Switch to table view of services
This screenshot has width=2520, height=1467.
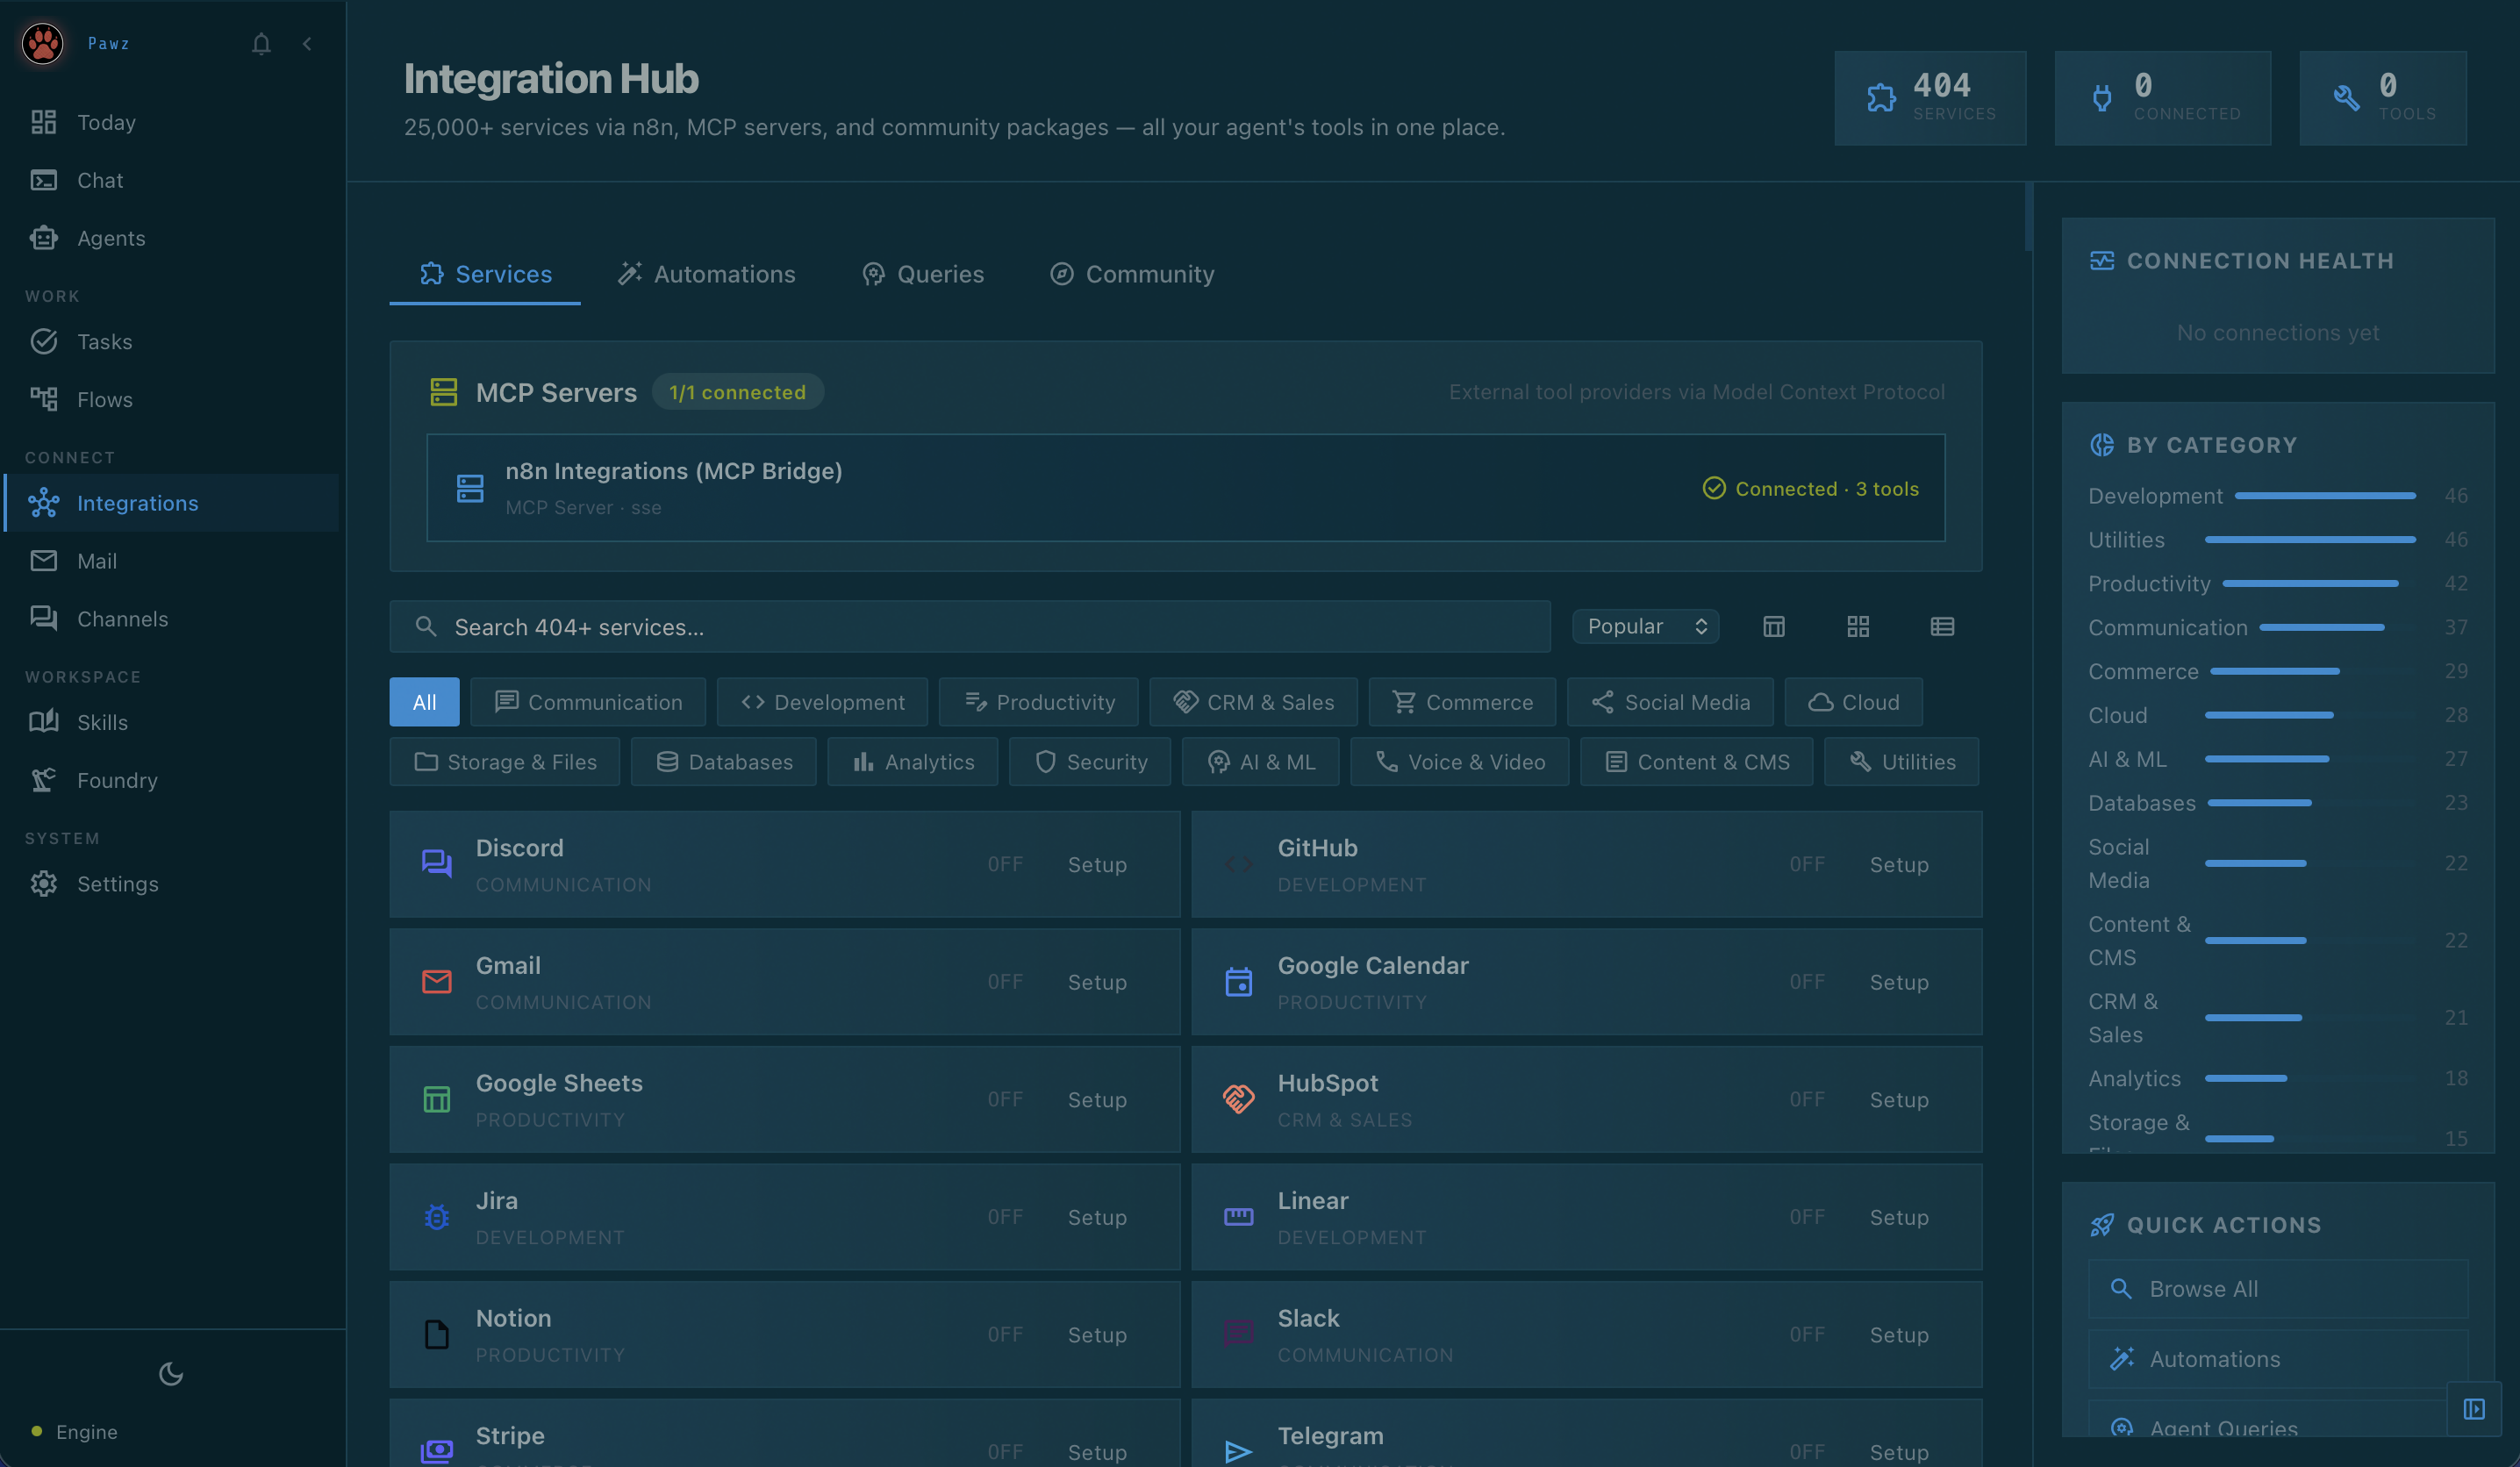pyautogui.click(x=1942, y=626)
